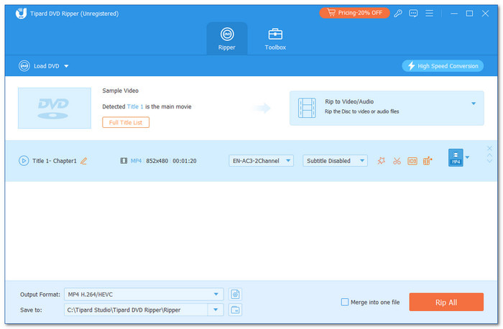The image size is (503, 329).
Task: Enable Merge into one file
Action: [345, 302]
